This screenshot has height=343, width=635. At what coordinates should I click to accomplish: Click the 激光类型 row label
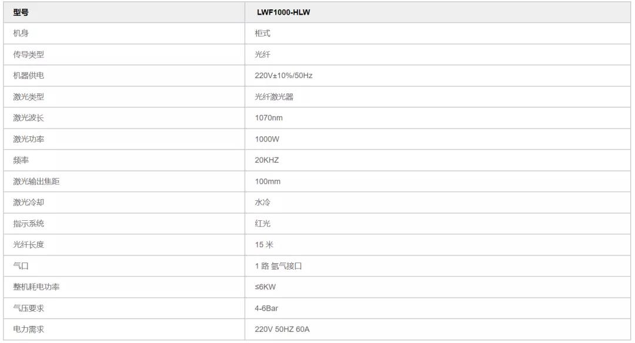coord(28,97)
